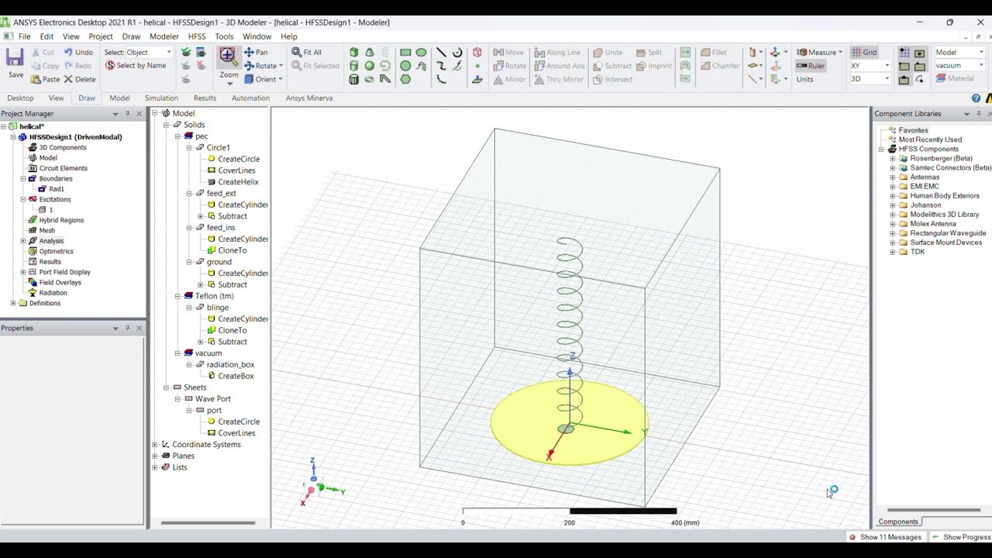Select CreateHelix in the model tree
This screenshot has width=992, height=558.
click(238, 182)
